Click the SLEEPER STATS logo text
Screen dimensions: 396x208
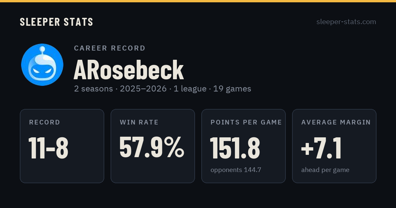(x=56, y=22)
